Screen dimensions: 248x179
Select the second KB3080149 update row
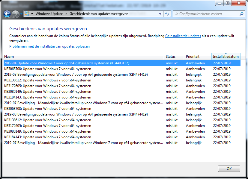tap(122, 131)
